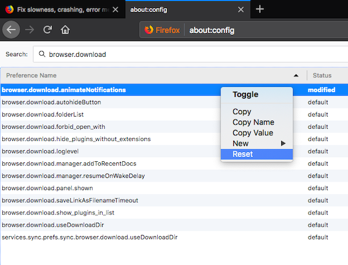348x265 pixels.
Task: Sort by Preference Name column arrow
Action: coord(296,75)
